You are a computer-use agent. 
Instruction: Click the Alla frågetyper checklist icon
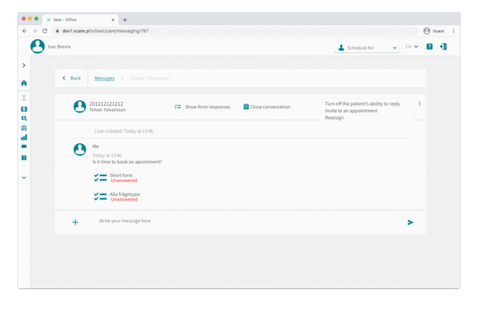(x=100, y=197)
